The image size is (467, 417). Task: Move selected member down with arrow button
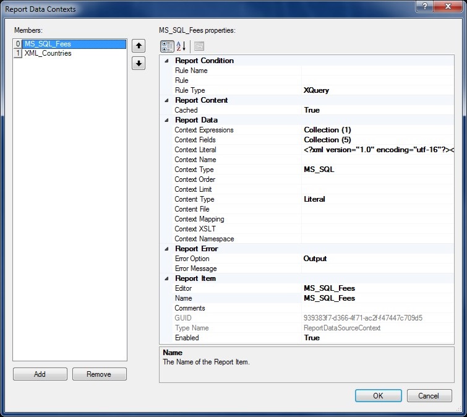click(139, 63)
